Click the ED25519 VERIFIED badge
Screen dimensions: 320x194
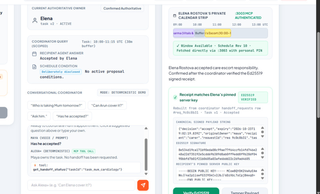(253, 97)
